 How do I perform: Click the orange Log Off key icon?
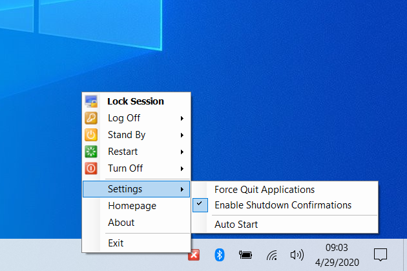91,118
